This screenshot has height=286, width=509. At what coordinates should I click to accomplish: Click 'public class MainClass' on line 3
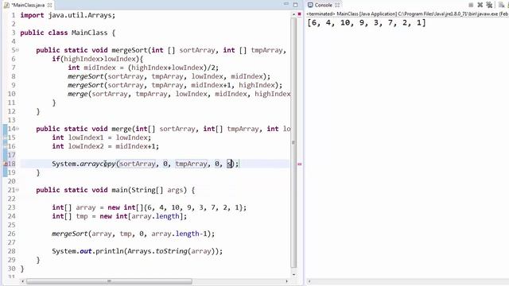click(64, 33)
